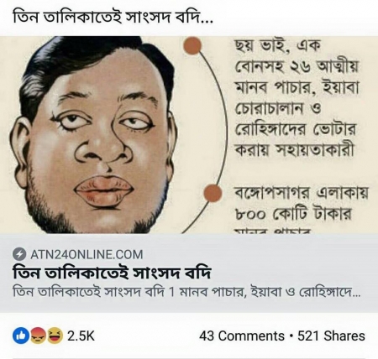Click the gray article description snippet

(187, 293)
